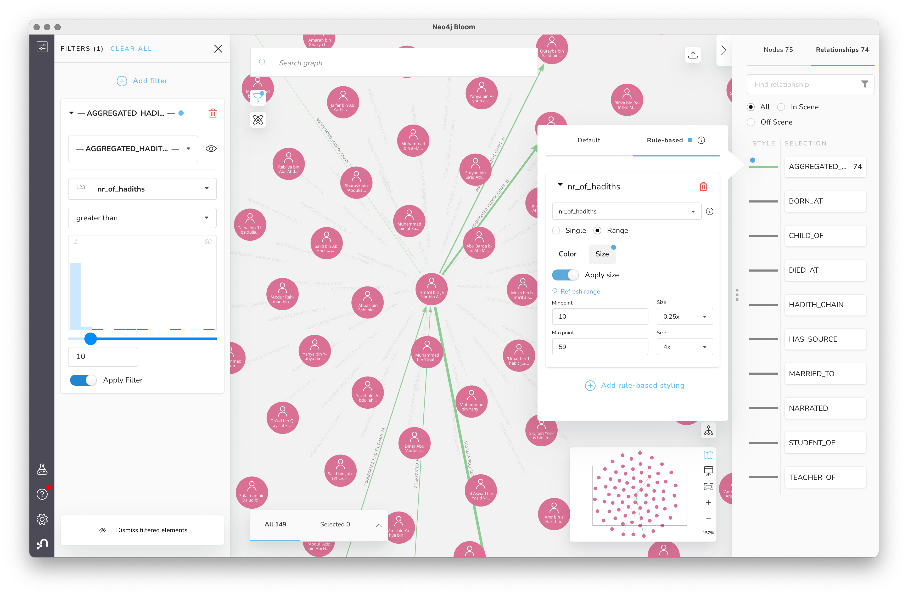Toggle the Apply Filter switch
This screenshot has width=908, height=596.
(83, 380)
